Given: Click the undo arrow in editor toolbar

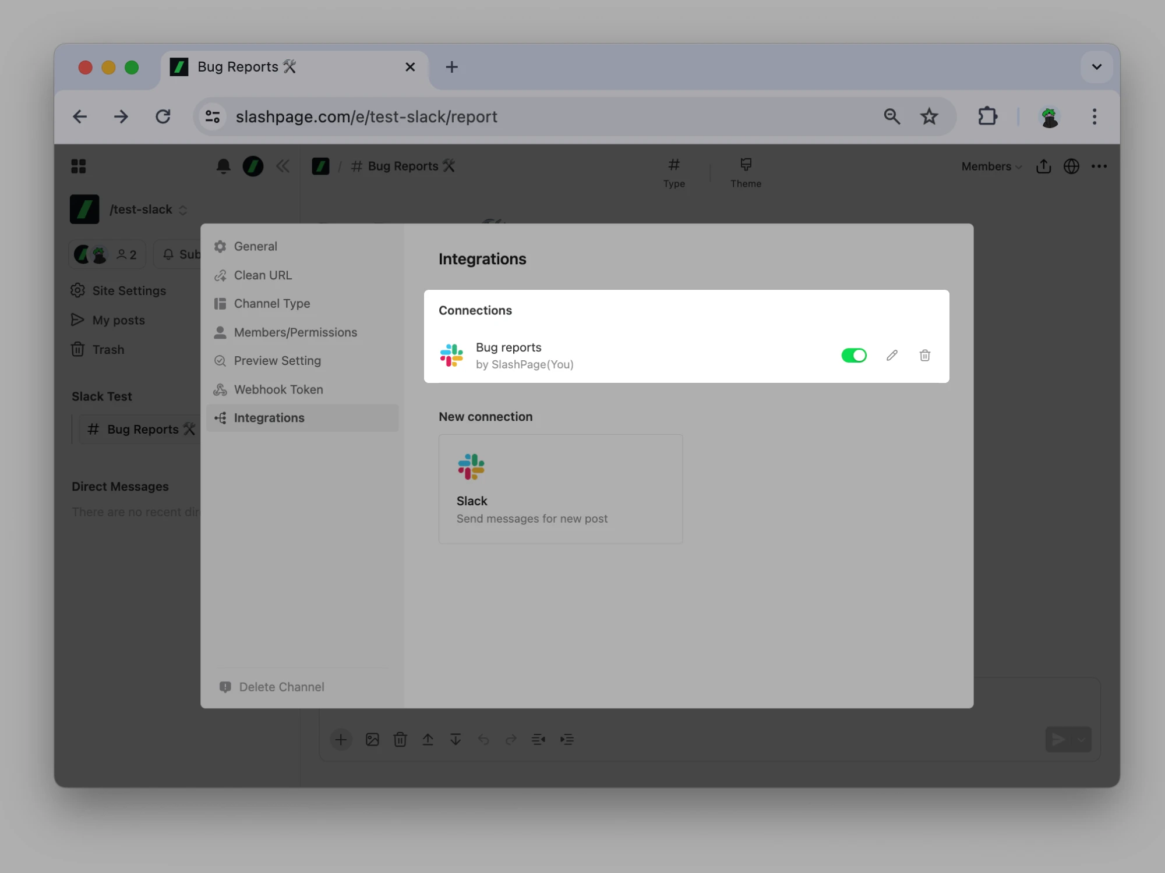Looking at the screenshot, I should (x=483, y=740).
